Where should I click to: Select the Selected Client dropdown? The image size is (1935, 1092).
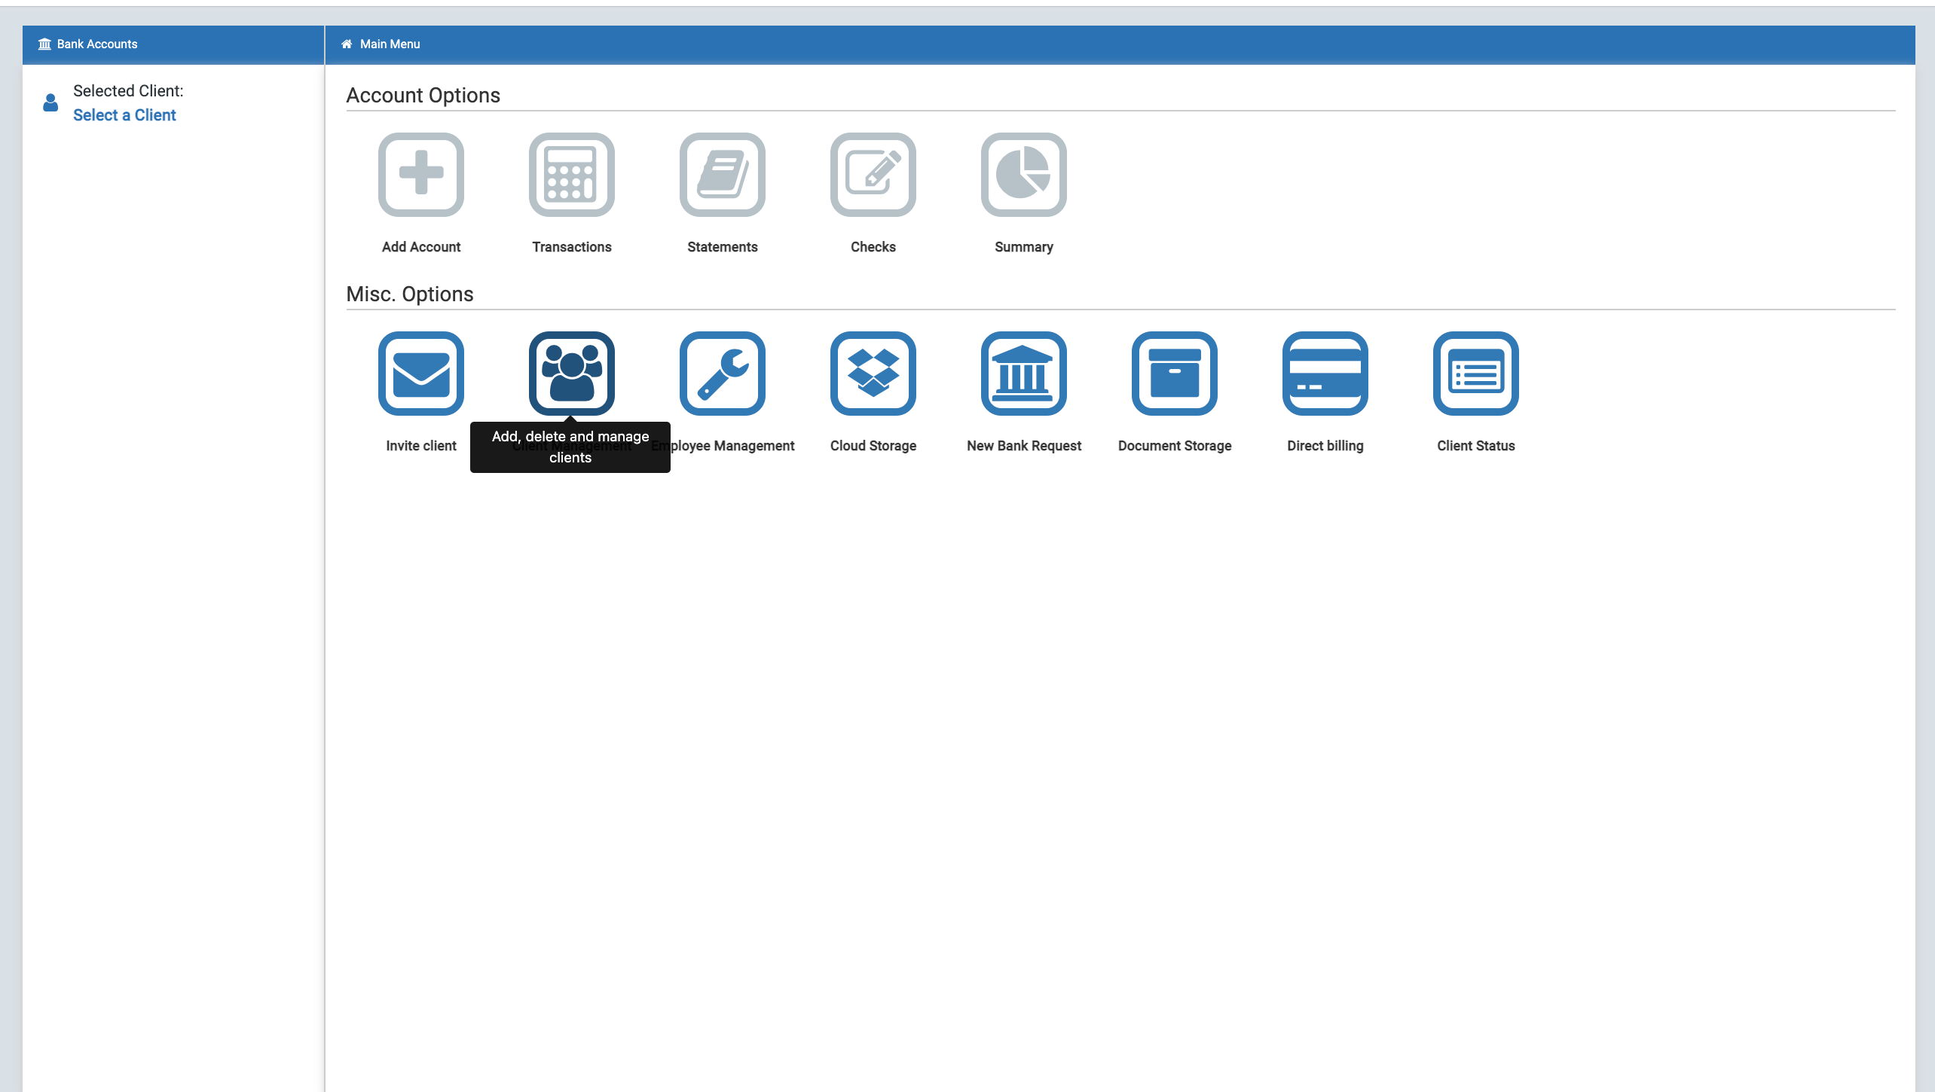tap(125, 115)
